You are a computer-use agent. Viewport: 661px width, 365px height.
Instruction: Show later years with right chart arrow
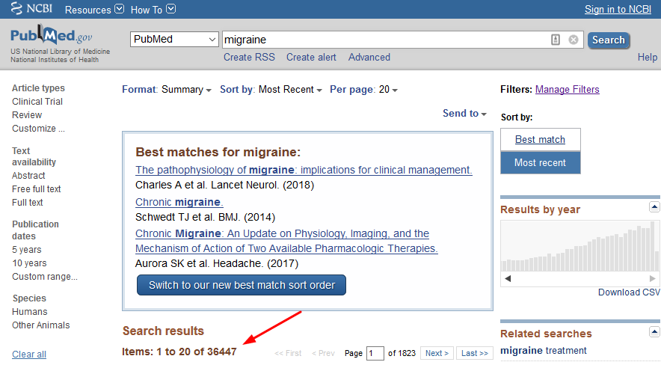[652, 278]
